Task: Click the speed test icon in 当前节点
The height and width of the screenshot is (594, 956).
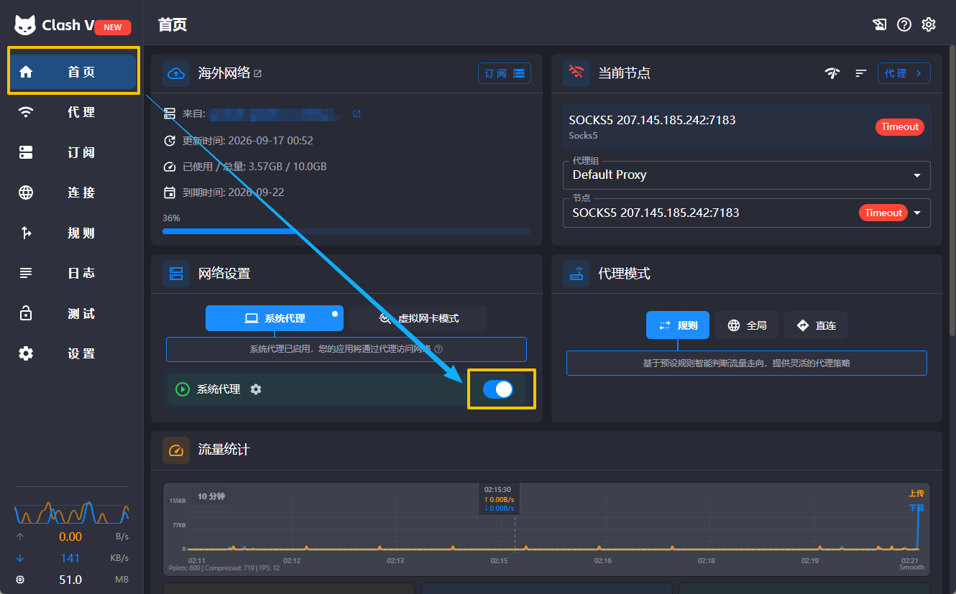Action: point(832,73)
